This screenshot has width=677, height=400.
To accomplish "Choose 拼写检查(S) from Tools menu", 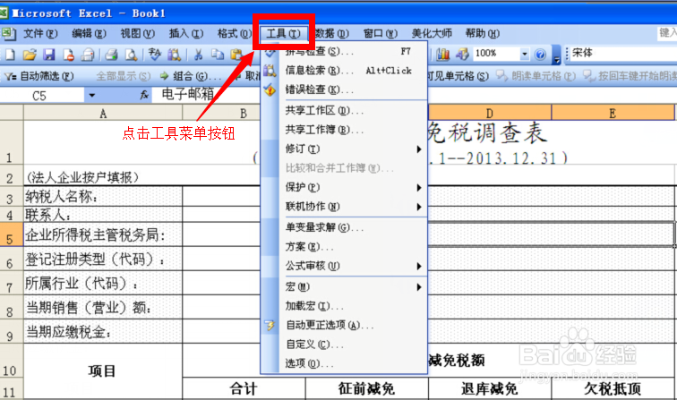I will click(x=344, y=51).
